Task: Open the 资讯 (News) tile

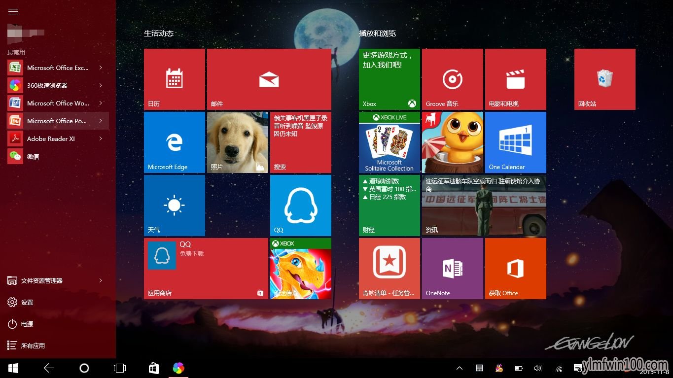Action: click(484, 206)
